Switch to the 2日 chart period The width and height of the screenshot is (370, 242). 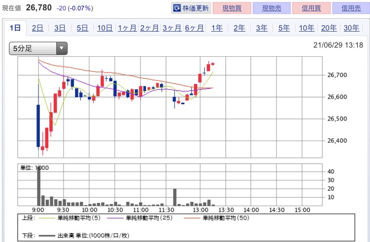click(x=37, y=28)
